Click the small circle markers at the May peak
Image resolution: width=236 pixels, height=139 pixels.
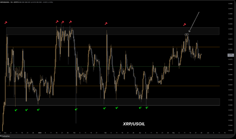[x=187, y=34]
